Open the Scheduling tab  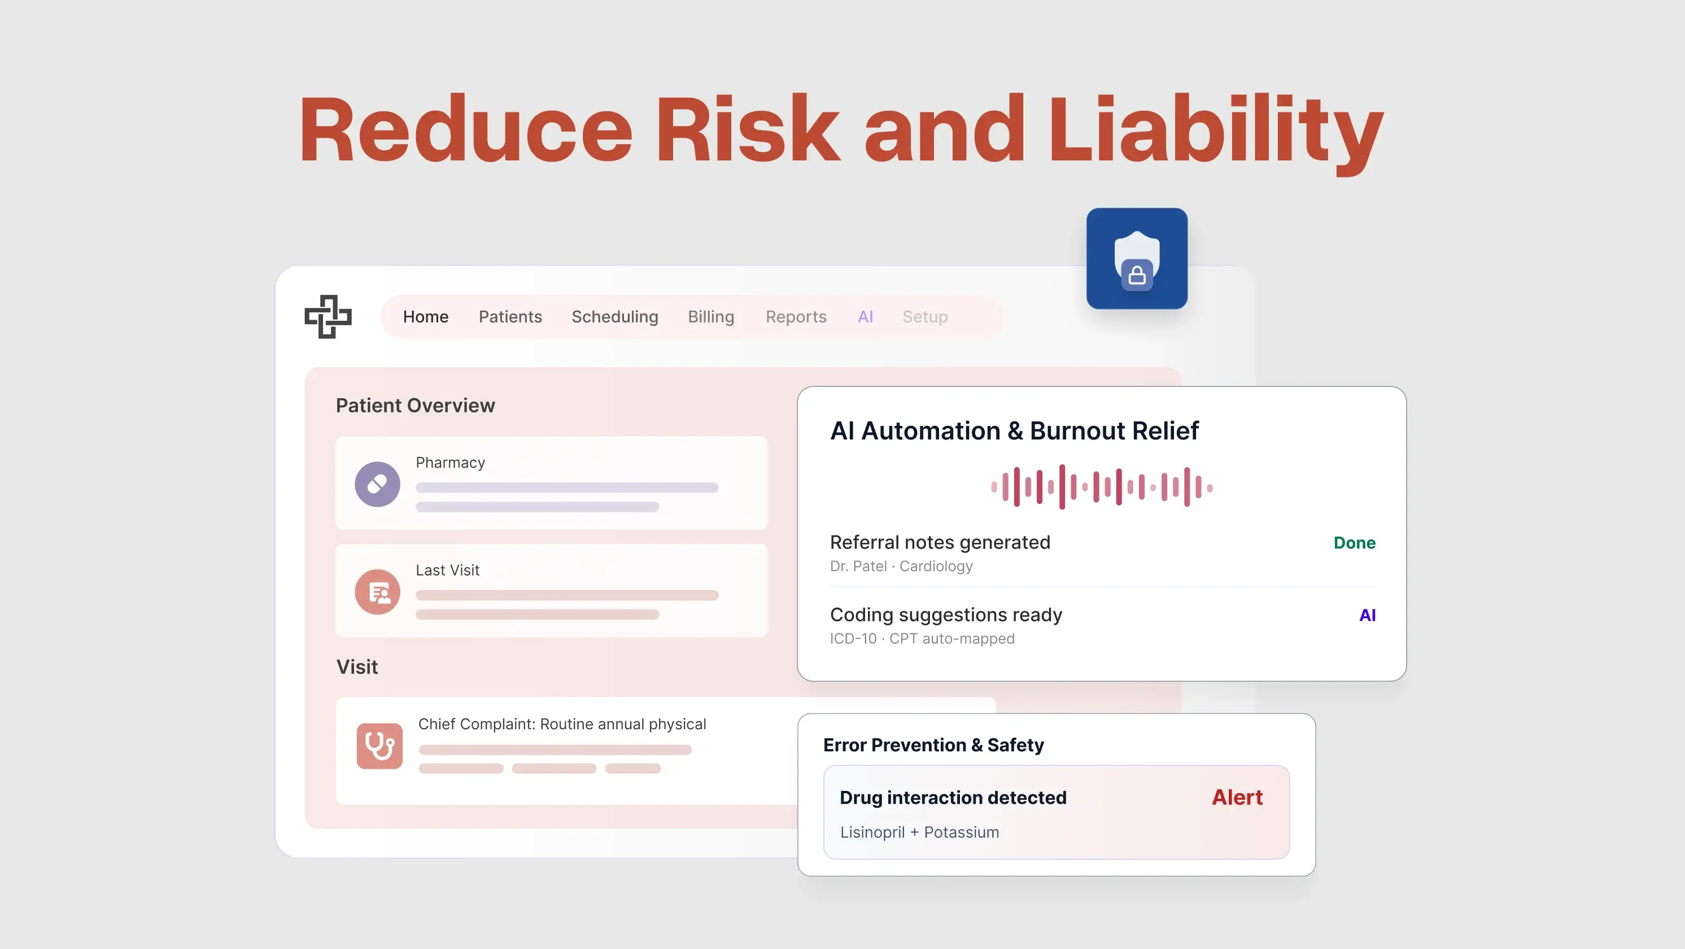(x=615, y=316)
